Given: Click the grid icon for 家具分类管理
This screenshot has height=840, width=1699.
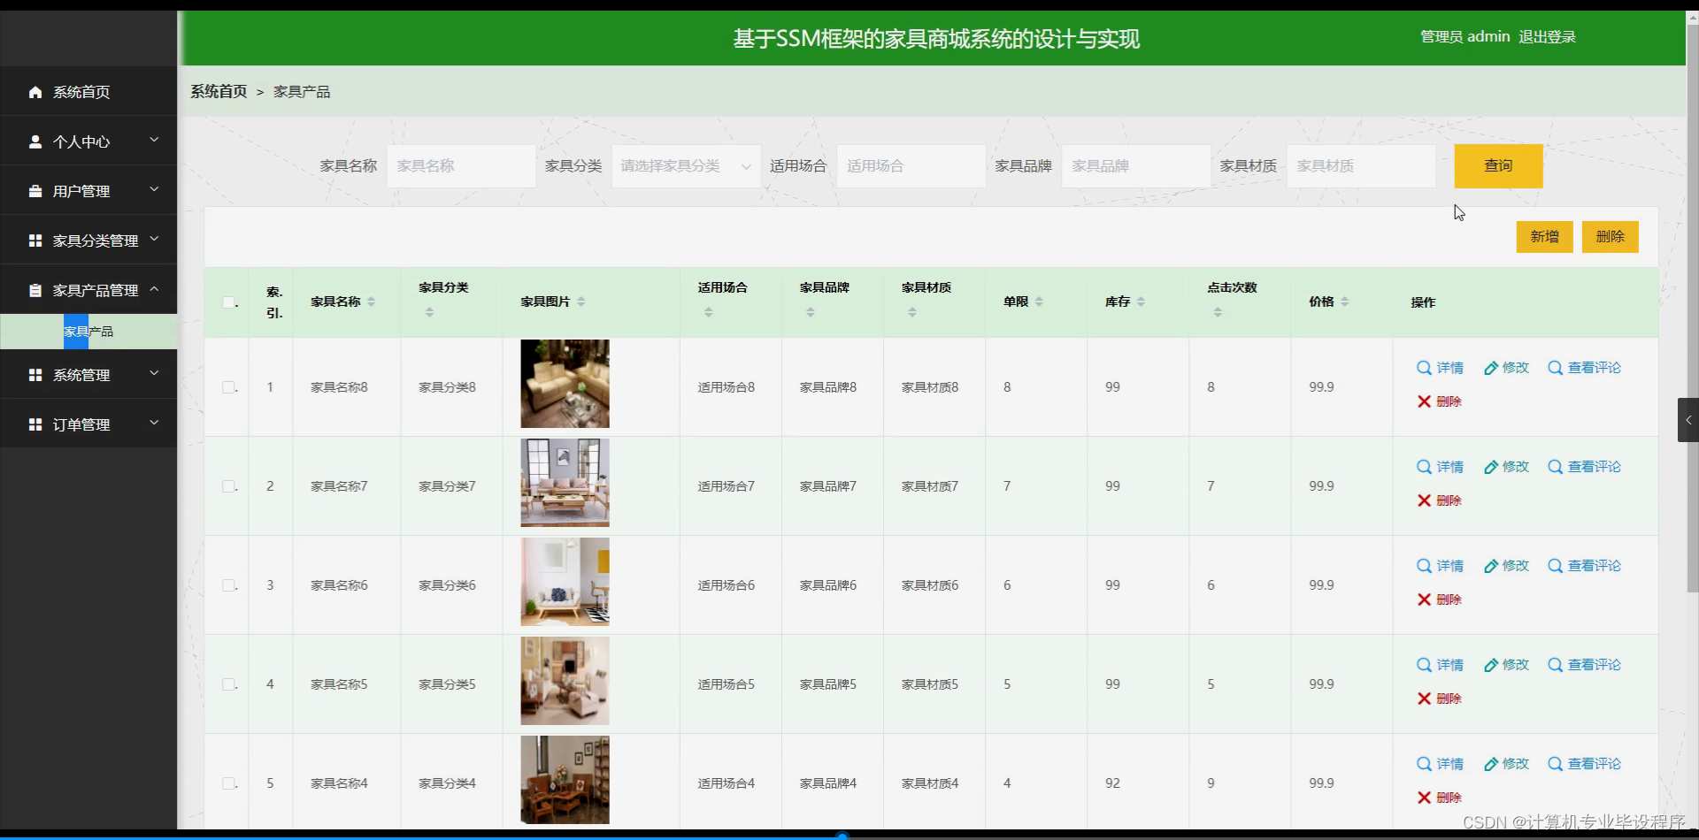Looking at the screenshot, I should [x=35, y=240].
